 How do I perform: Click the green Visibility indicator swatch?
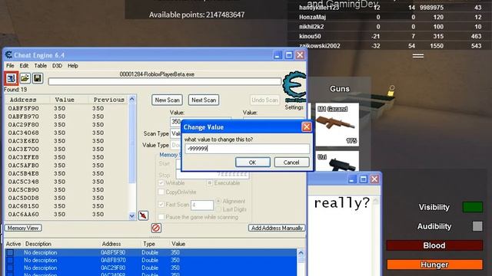pyautogui.click(x=473, y=207)
